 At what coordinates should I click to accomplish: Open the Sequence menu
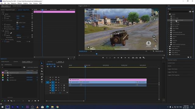tap(13, 3)
